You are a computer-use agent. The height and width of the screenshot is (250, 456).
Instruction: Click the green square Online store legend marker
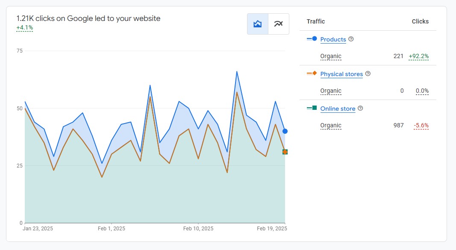click(x=314, y=108)
